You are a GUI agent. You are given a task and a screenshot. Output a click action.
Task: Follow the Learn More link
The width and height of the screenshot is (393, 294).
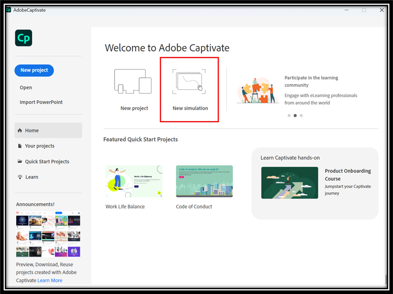(x=50, y=281)
